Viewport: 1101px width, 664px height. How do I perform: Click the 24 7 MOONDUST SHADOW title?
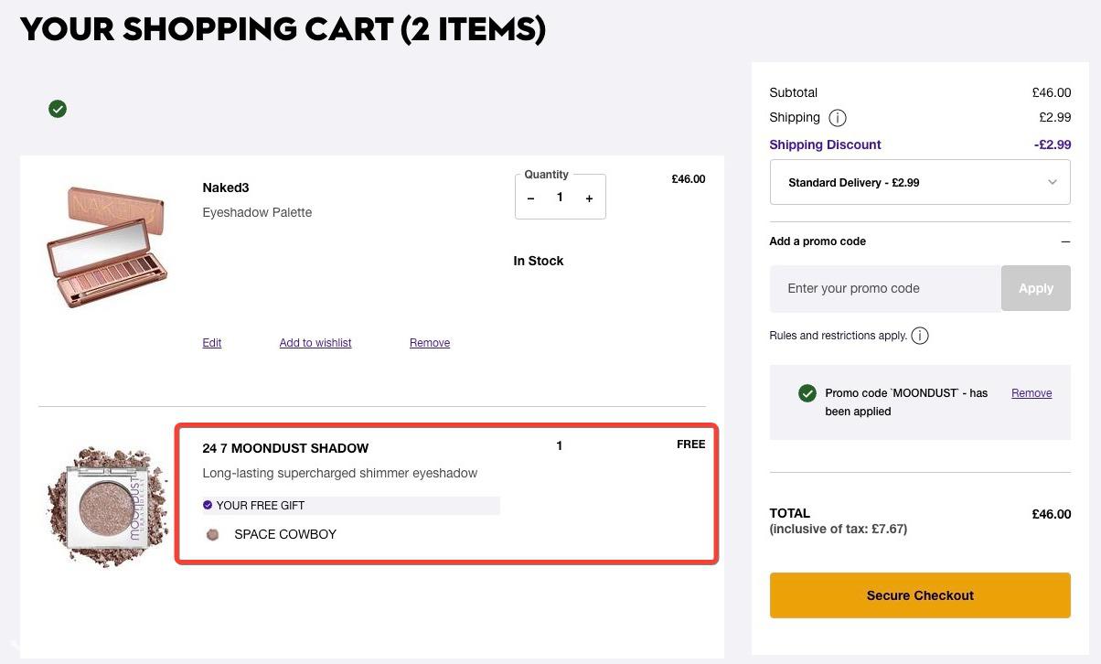click(x=285, y=448)
